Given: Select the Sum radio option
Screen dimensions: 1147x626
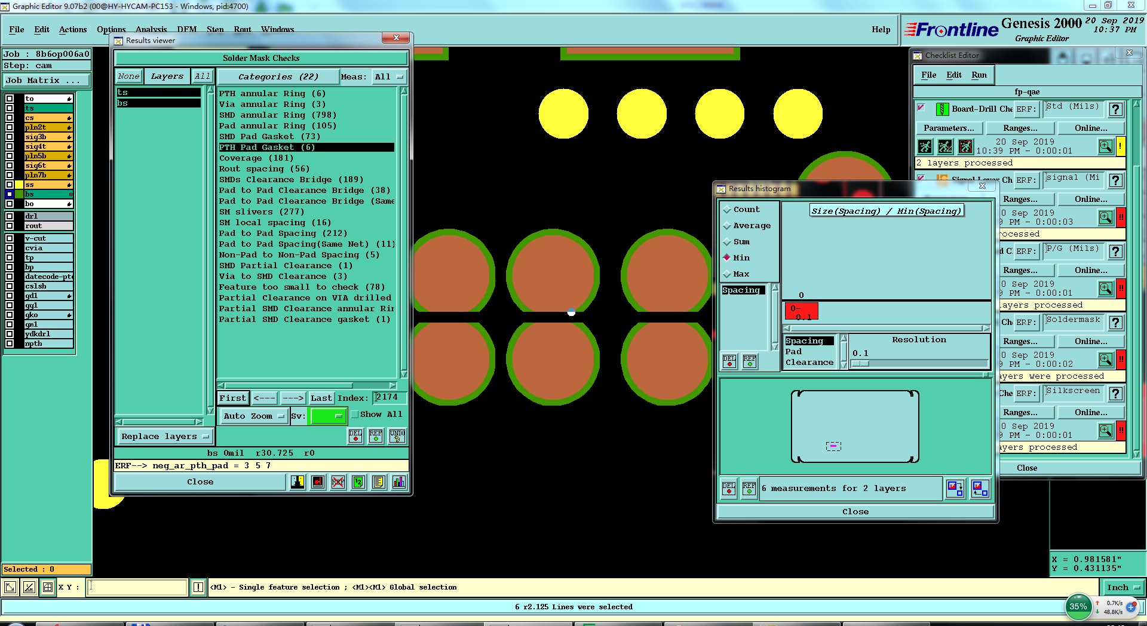Looking at the screenshot, I should pyautogui.click(x=727, y=242).
